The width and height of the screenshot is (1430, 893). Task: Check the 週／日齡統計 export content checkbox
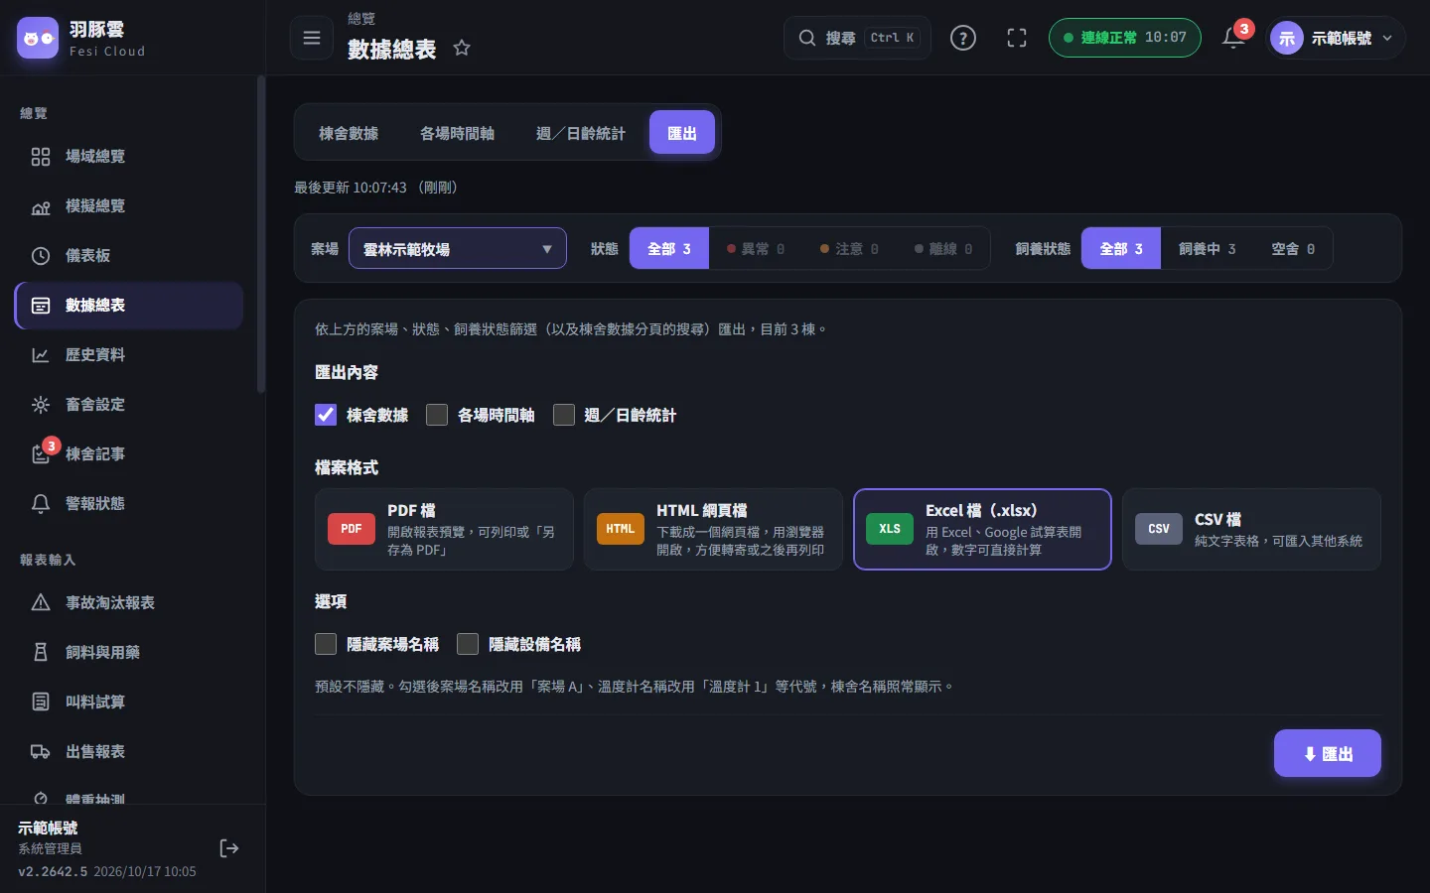click(564, 415)
